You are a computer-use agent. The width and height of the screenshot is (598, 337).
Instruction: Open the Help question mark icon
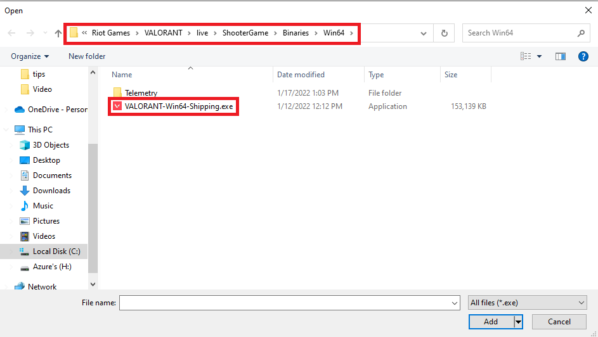point(583,56)
